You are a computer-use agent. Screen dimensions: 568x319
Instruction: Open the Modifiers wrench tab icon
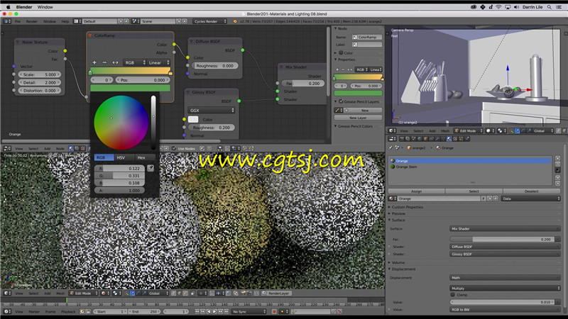[437, 138]
